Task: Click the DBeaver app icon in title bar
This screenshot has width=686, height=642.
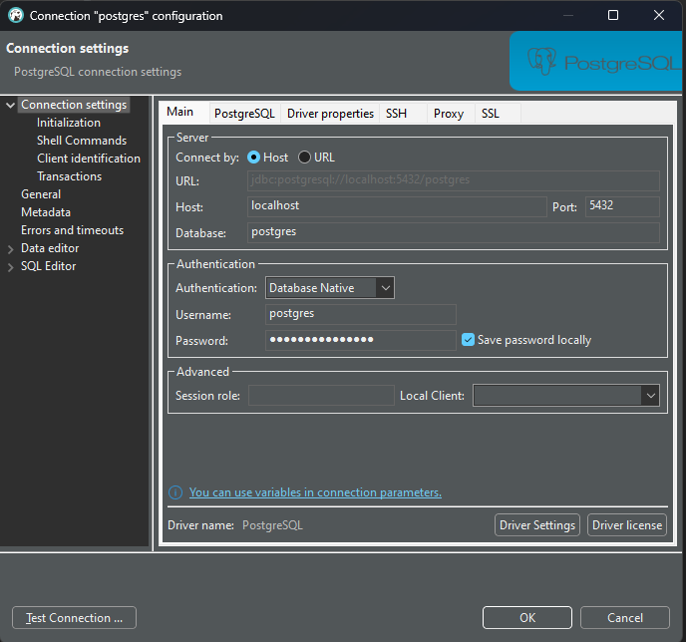Action: pos(16,15)
